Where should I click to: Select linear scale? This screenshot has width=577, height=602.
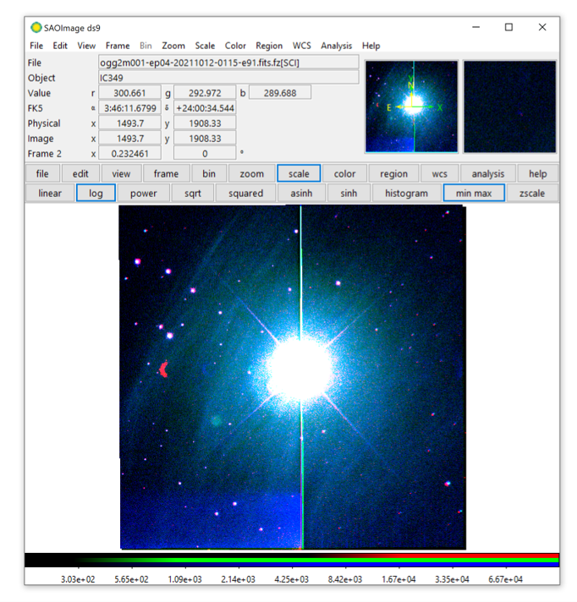pyautogui.click(x=50, y=193)
